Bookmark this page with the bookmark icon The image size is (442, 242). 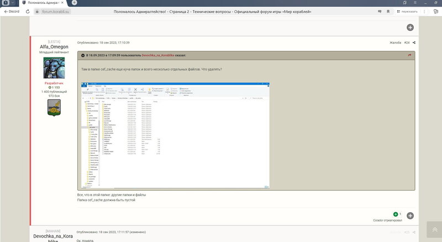pos(388,12)
